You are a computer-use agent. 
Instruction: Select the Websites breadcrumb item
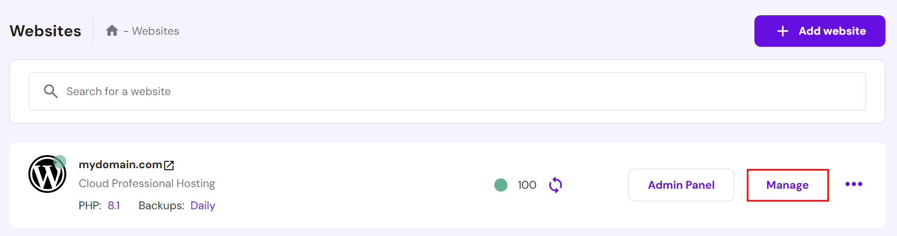155,31
